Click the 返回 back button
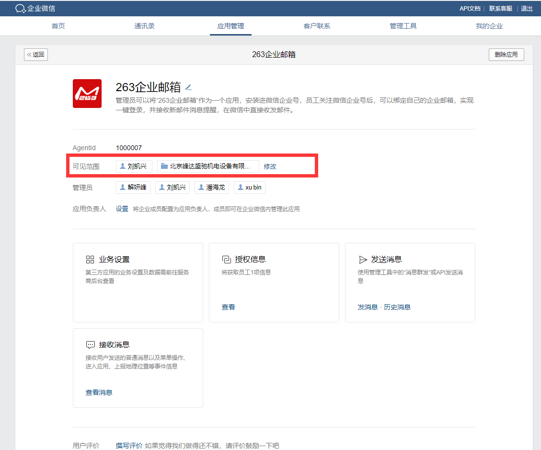 pyautogui.click(x=36, y=55)
